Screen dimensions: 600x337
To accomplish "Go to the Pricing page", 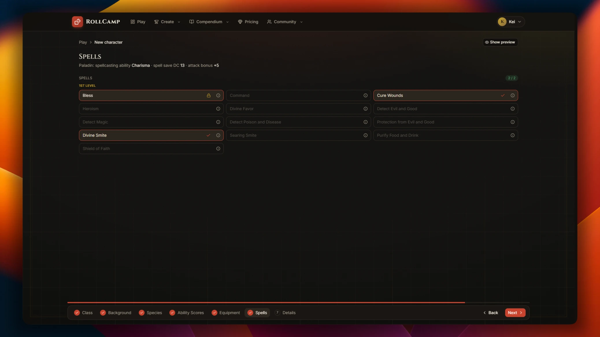I will point(248,22).
